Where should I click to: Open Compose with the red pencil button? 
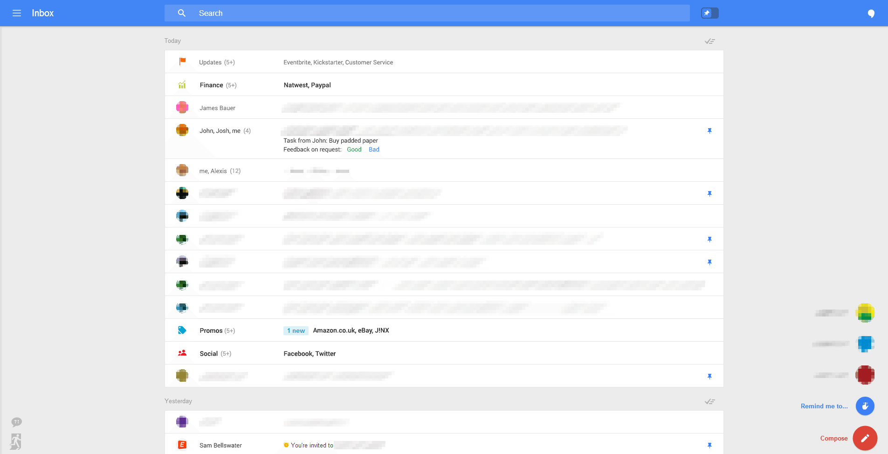(x=864, y=438)
